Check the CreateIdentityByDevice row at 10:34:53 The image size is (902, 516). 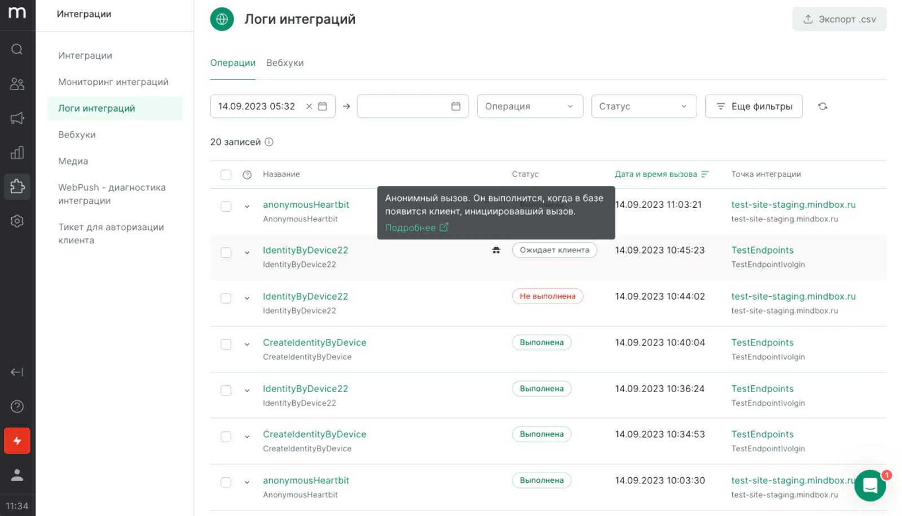pos(226,437)
